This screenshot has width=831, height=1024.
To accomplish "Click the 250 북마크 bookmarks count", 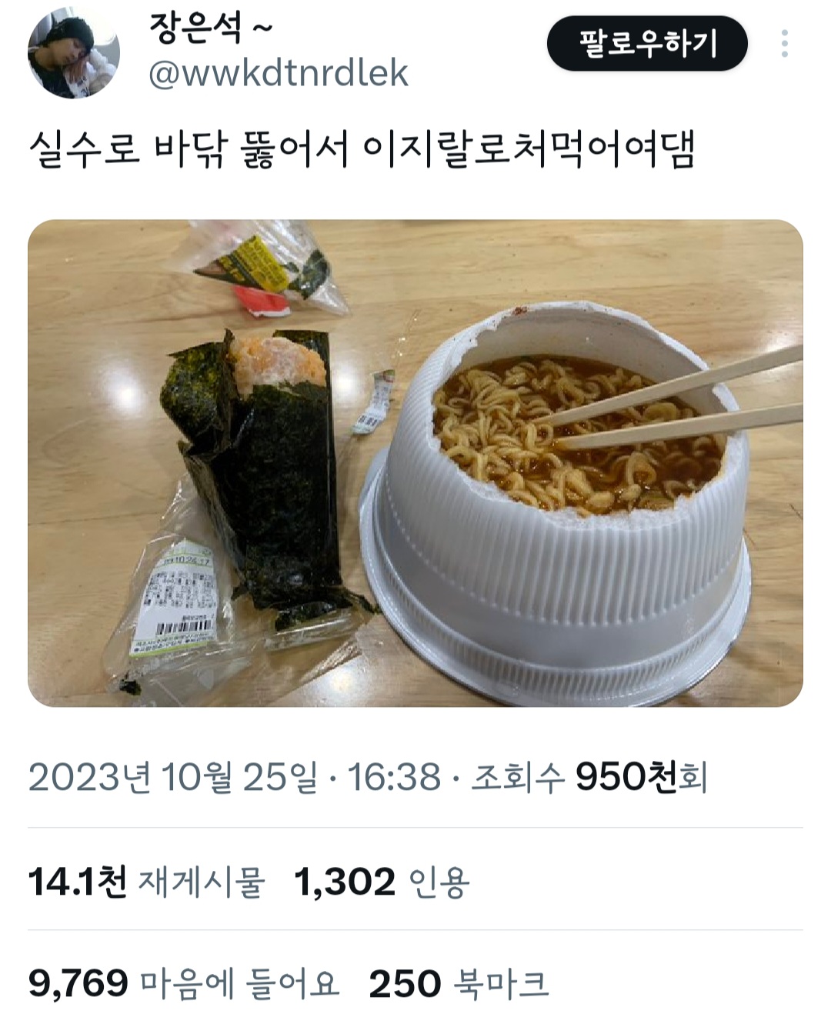I will tap(459, 983).
